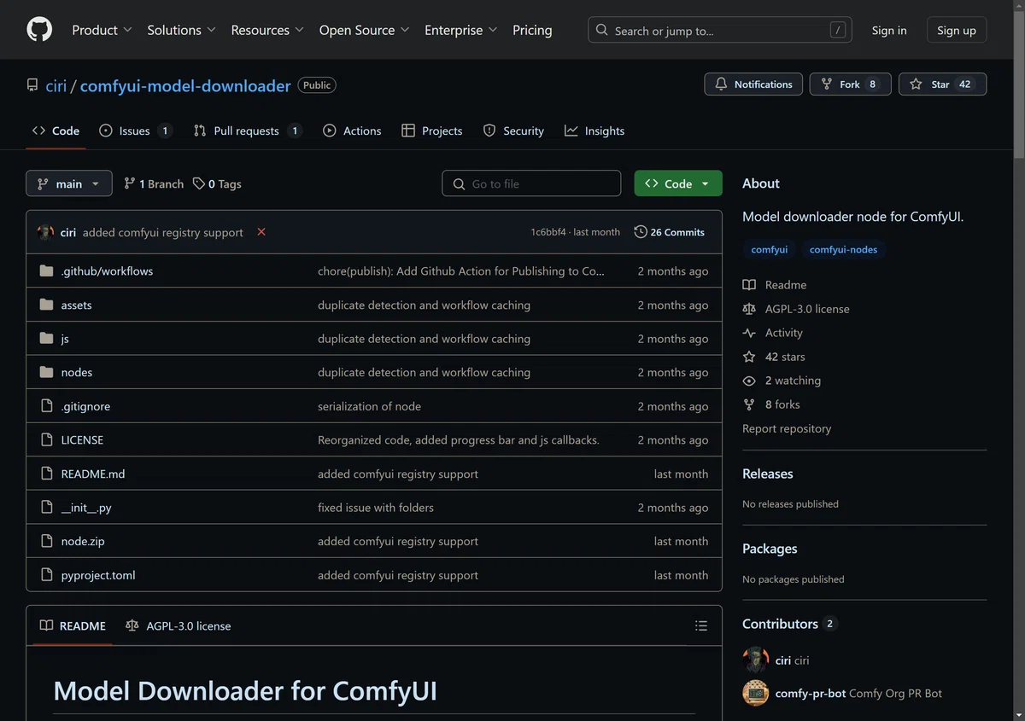Click the node.zip file icon
The width and height of the screenshot is (1025, 721).
pyautogui.click(x=46, y=541)
